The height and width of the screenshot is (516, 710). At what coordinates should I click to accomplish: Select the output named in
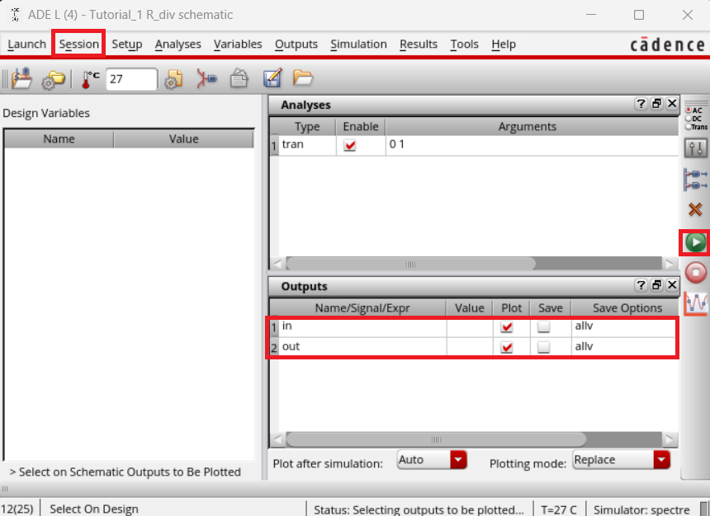[x=362, y=326]
